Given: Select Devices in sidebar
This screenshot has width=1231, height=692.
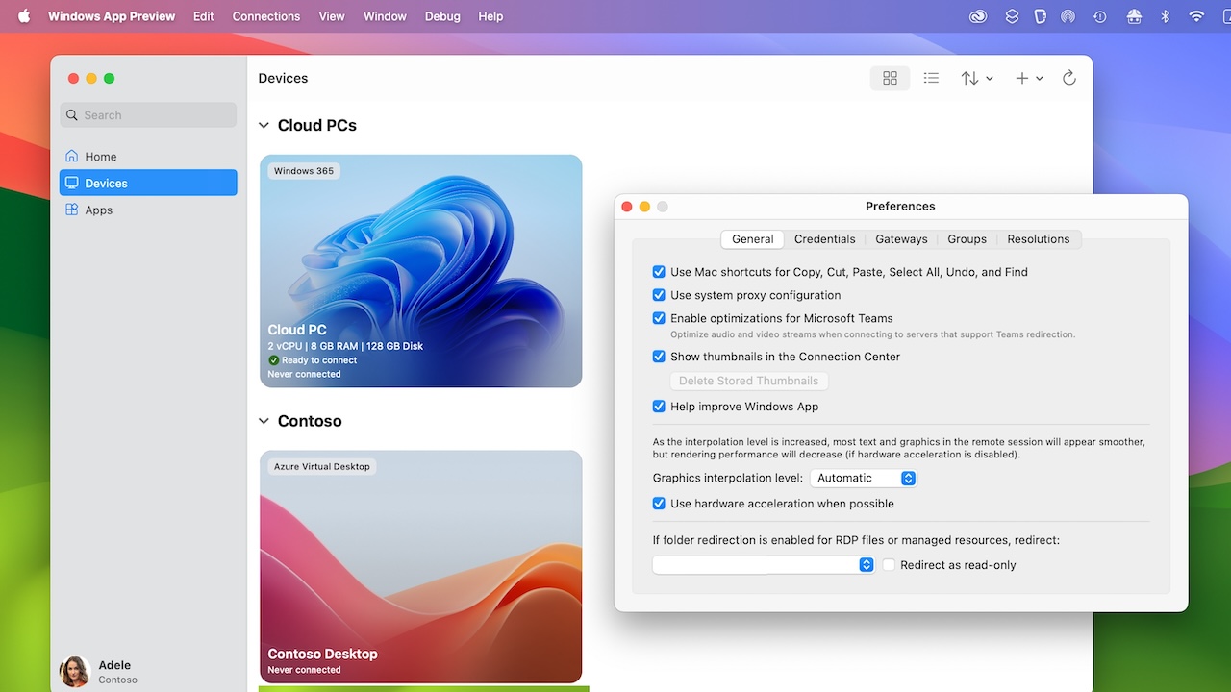Looking at the screenshot, I should pyautogui.click(x=148, y=183).
